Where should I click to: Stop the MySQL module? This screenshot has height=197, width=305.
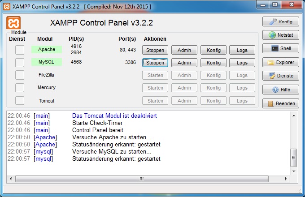[x=155, y=63]
